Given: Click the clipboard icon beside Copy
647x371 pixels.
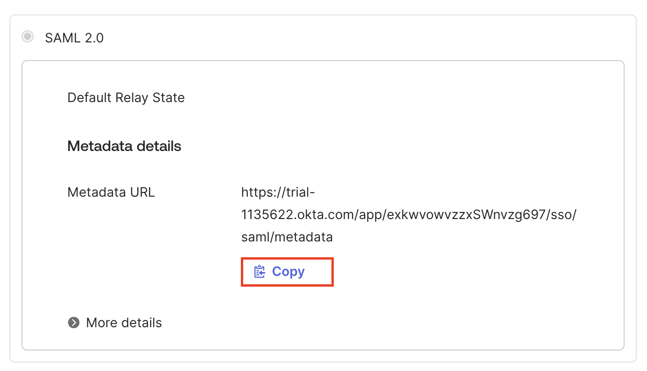Looking at the screenshot, I should [x=259, y=272].
